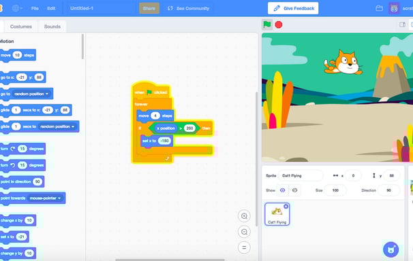Image resolution: width=413 pixels, height=261 pixels.
Task: Switch to the Sounds tab
Action: (52, 27)
